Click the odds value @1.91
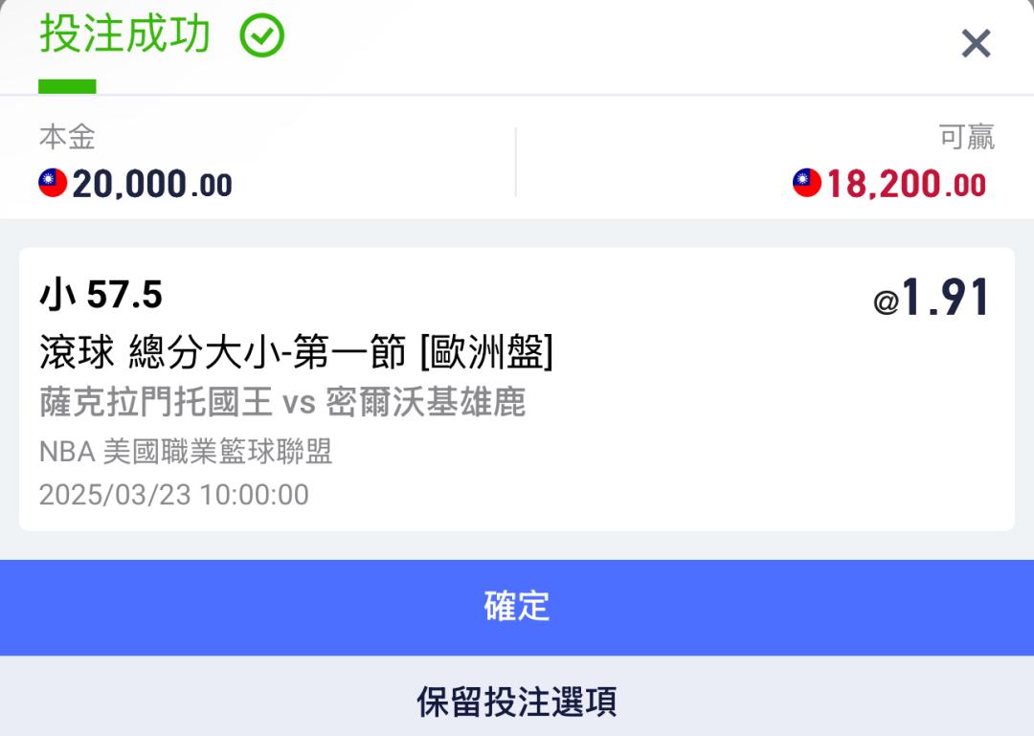Image resolution: width=1034 pixels, height=736 pixels. pyautogui.click(x=932, y=298)
